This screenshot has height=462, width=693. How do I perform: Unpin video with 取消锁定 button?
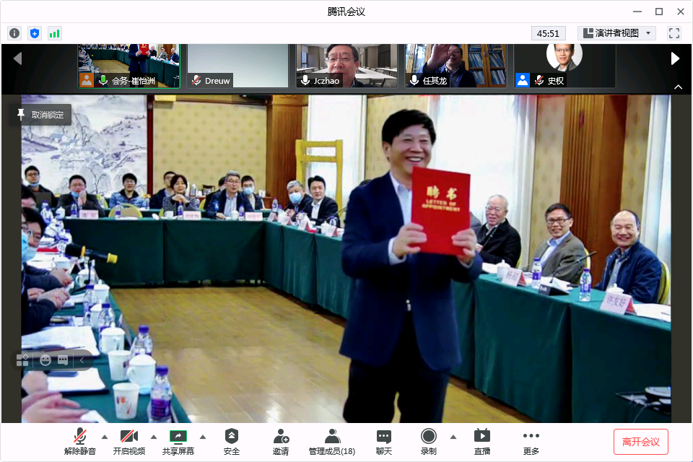(x=41, y=115)
